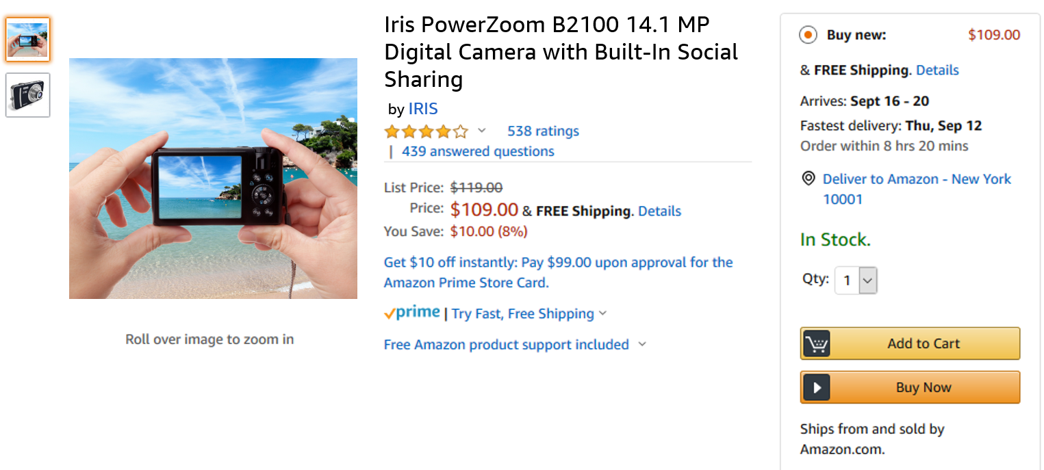1044x470 pixels.
Task: Click the cart icon on Add to Cart
Action: coord(815,343)
